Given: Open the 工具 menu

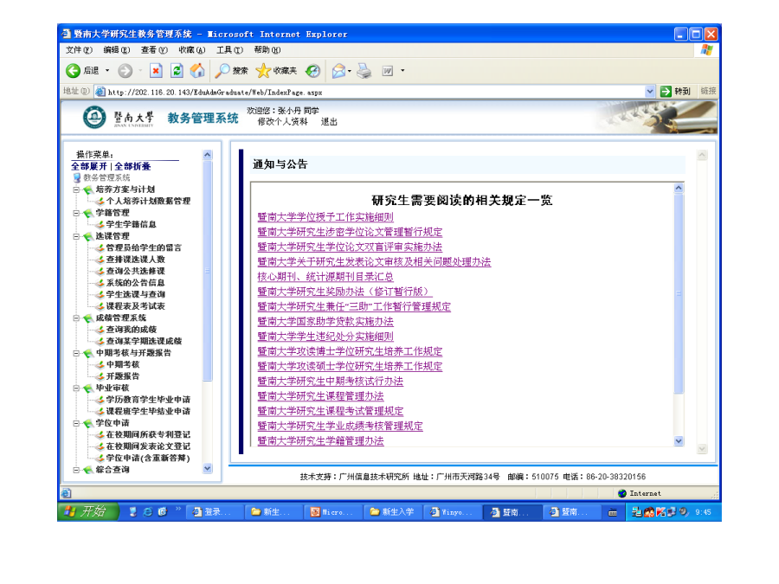Looking at the screenshot, I should pos(229,50).
